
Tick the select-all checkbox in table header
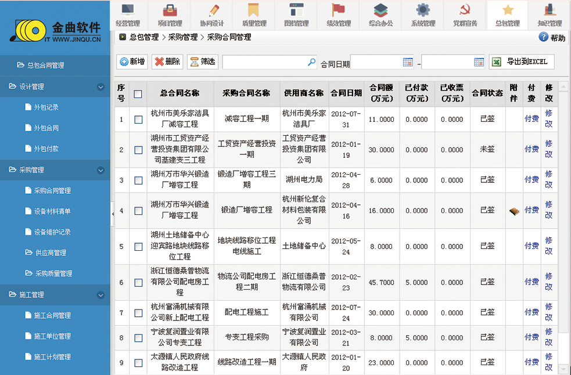click(138, 93)
